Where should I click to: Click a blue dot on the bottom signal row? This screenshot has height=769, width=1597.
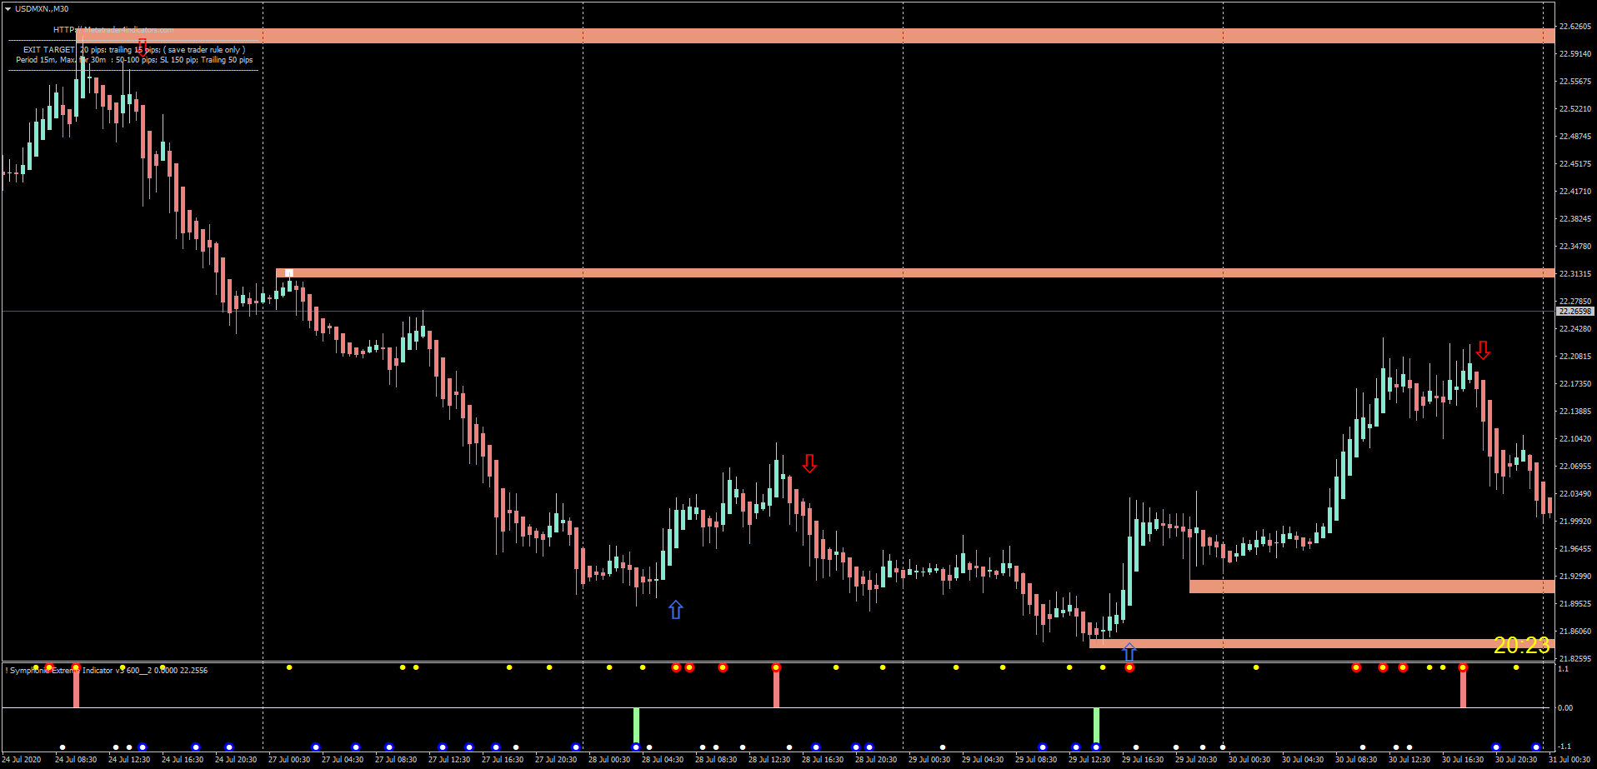click(197, 747)
